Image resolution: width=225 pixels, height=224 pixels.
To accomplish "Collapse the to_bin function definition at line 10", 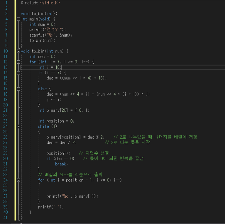I will (18, 51).
